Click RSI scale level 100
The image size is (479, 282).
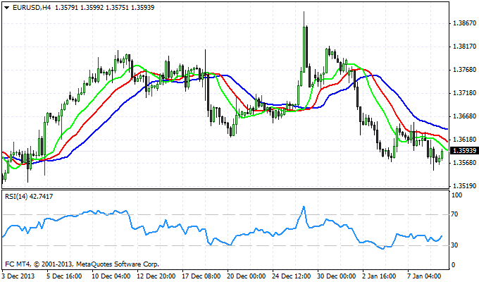point(456,195)
